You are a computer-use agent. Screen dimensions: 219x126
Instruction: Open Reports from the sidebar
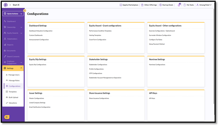click(10, 45)
